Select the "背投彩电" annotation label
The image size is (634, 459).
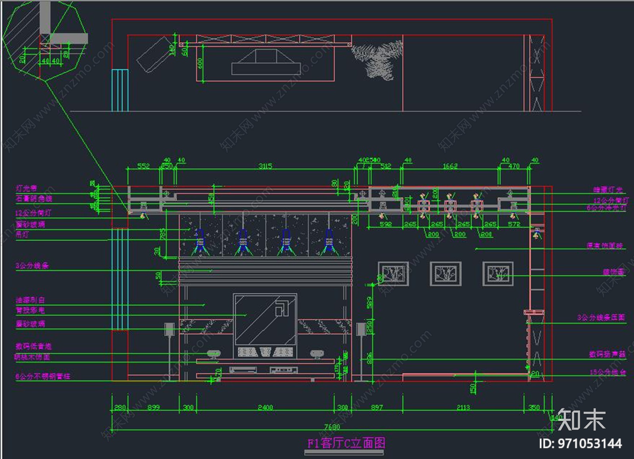pyautogui.click(x=30, y=310)
